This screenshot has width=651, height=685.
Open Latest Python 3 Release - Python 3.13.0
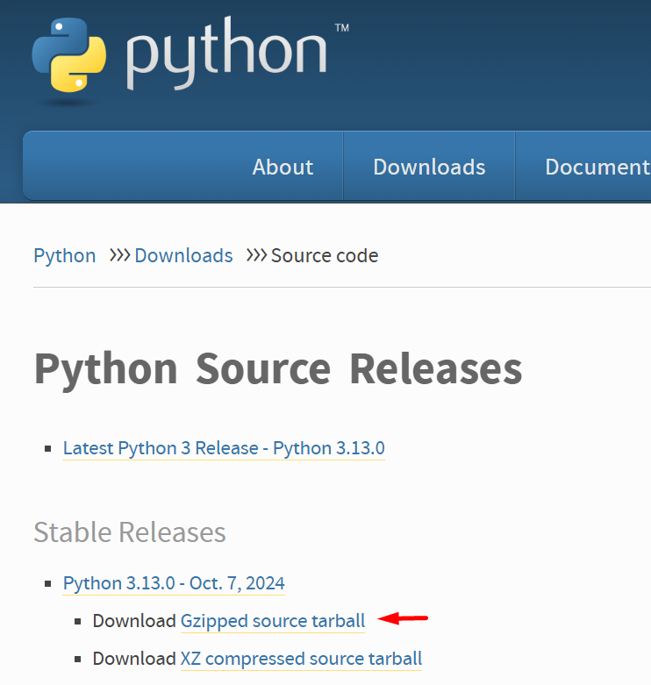(x=224, y=448)
